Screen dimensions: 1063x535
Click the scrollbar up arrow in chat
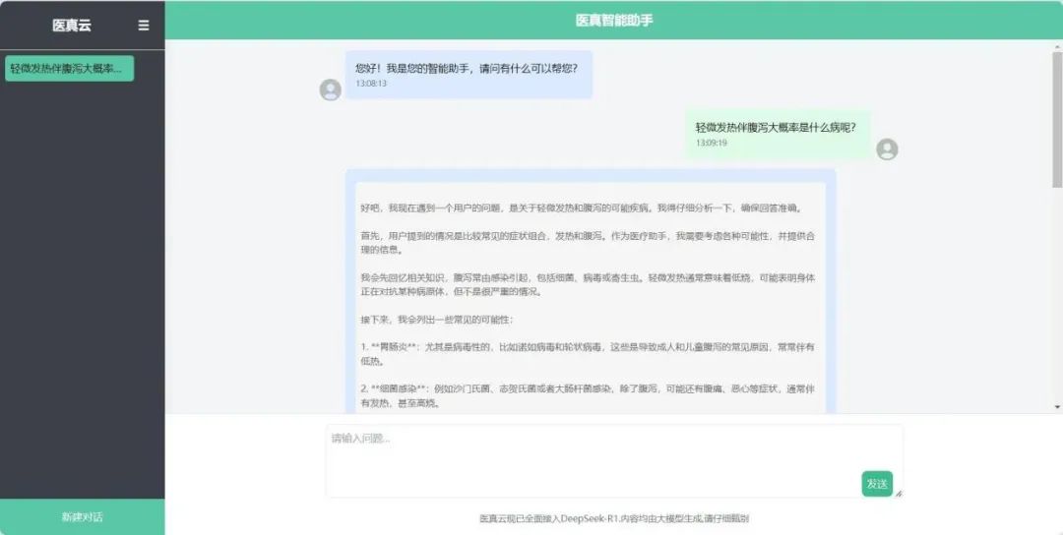(x=1057, y=47)
